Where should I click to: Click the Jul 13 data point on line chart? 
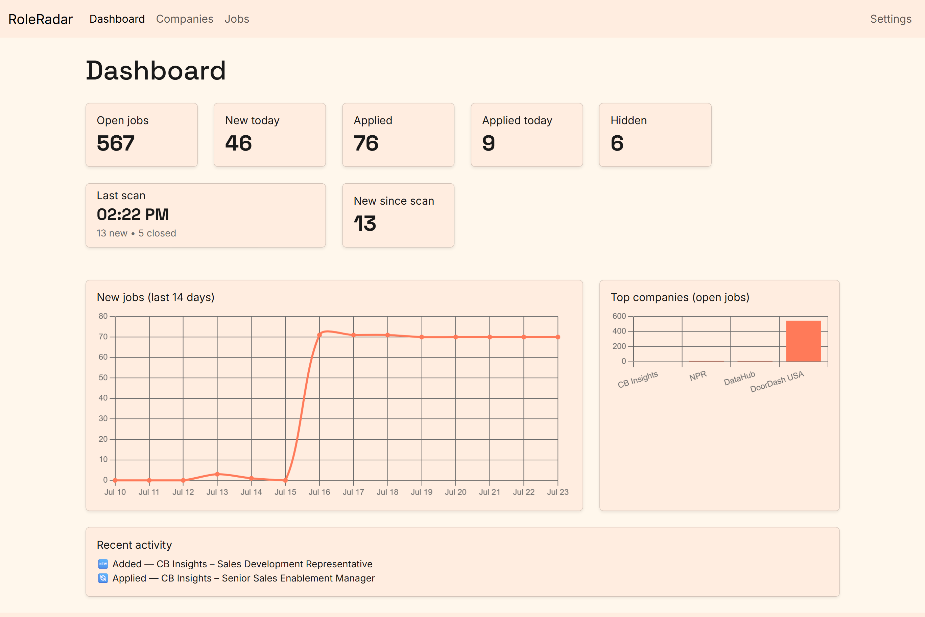pos(217,474)
